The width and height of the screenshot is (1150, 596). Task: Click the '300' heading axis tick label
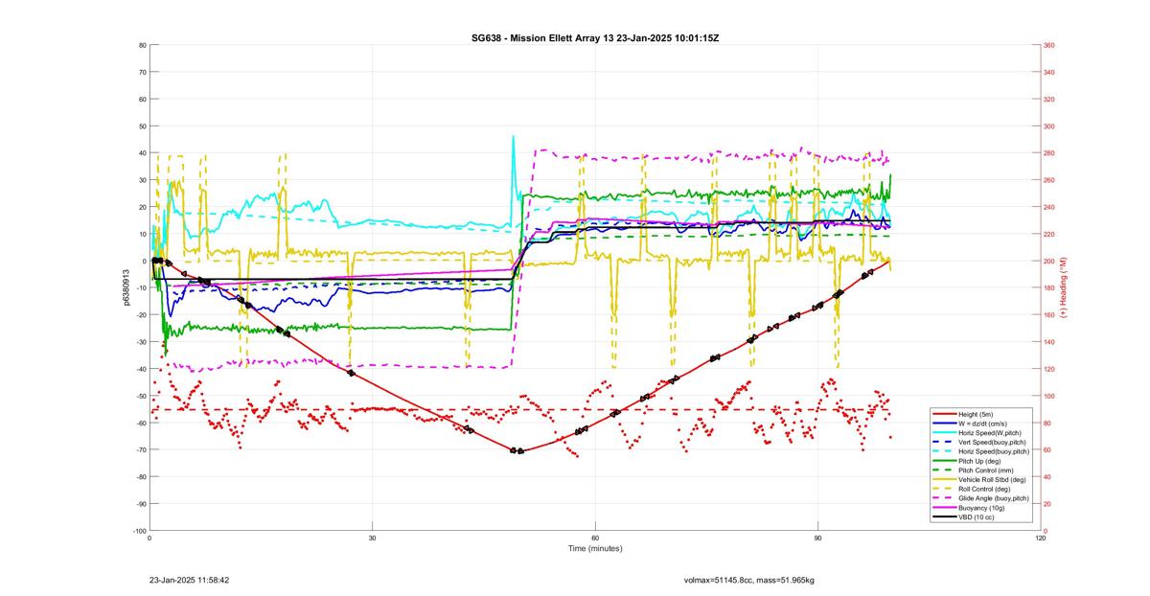pos(1049,126)
